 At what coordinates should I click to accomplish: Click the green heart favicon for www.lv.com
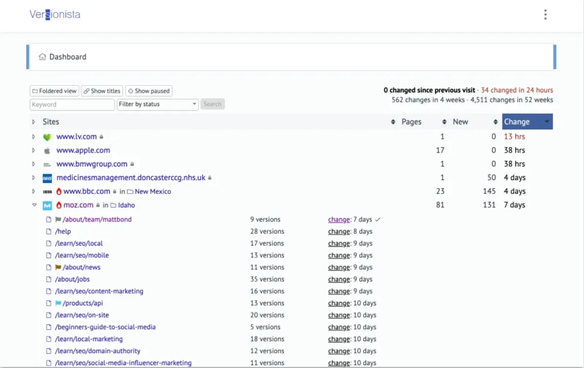[47, 137]
